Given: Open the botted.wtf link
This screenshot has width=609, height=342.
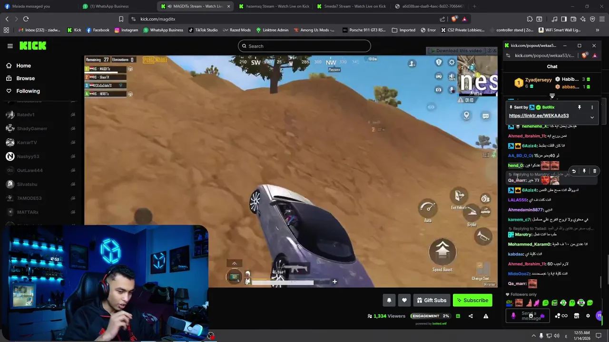Looking at the screenshot, I should [x=439, y=324].
